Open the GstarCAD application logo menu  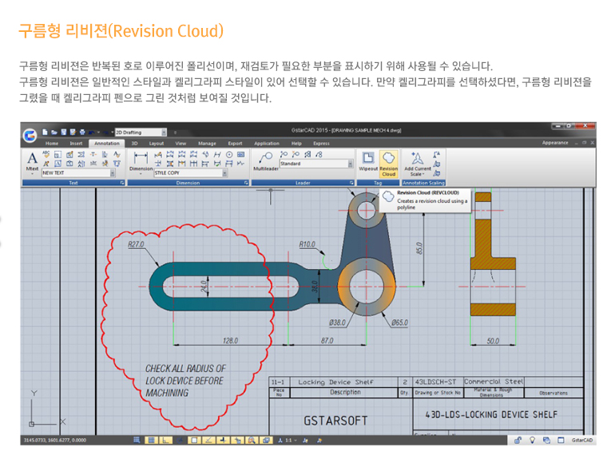[x=30, y=133]
